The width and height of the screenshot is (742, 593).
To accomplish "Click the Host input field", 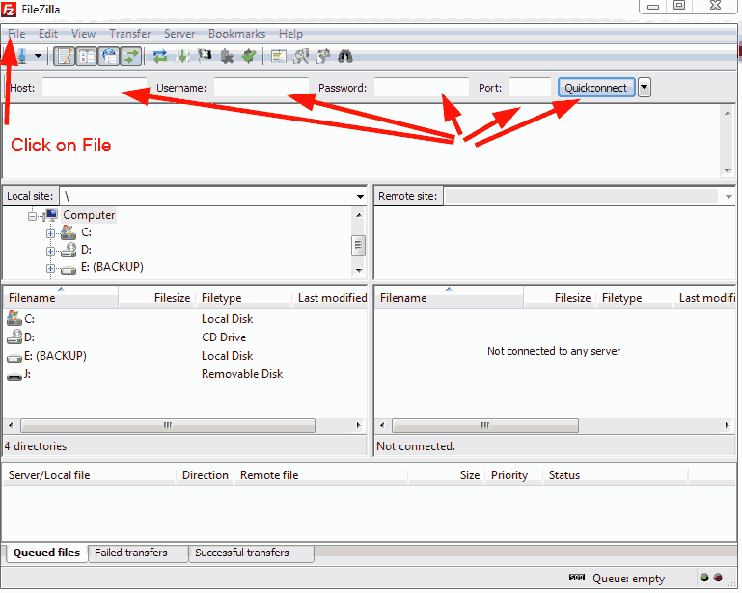I will [95, 88].
